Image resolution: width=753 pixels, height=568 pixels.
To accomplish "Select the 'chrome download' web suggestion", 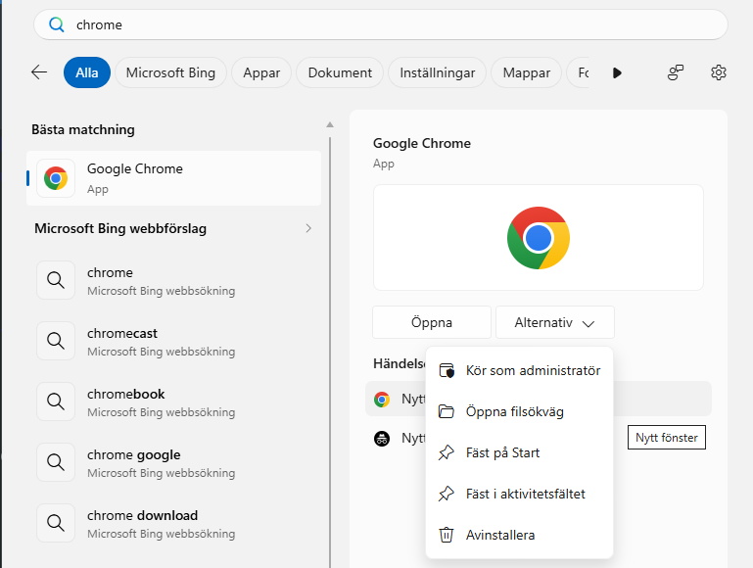I will click(174, 523).
